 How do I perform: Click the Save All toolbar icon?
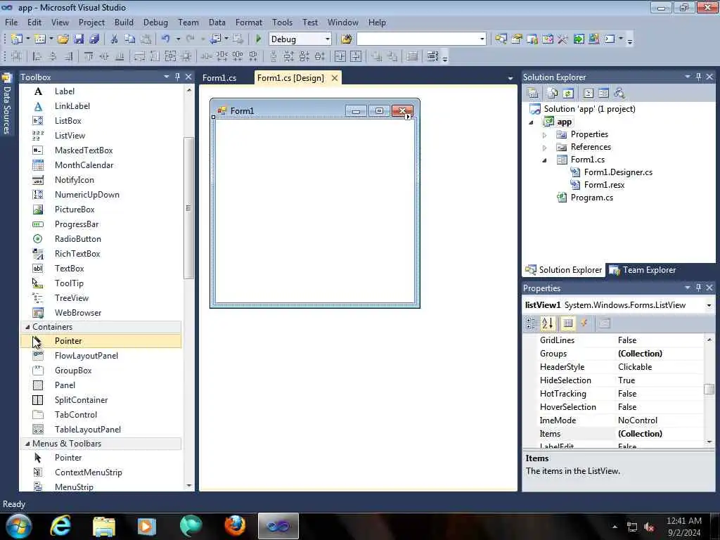tap(94, 39)
